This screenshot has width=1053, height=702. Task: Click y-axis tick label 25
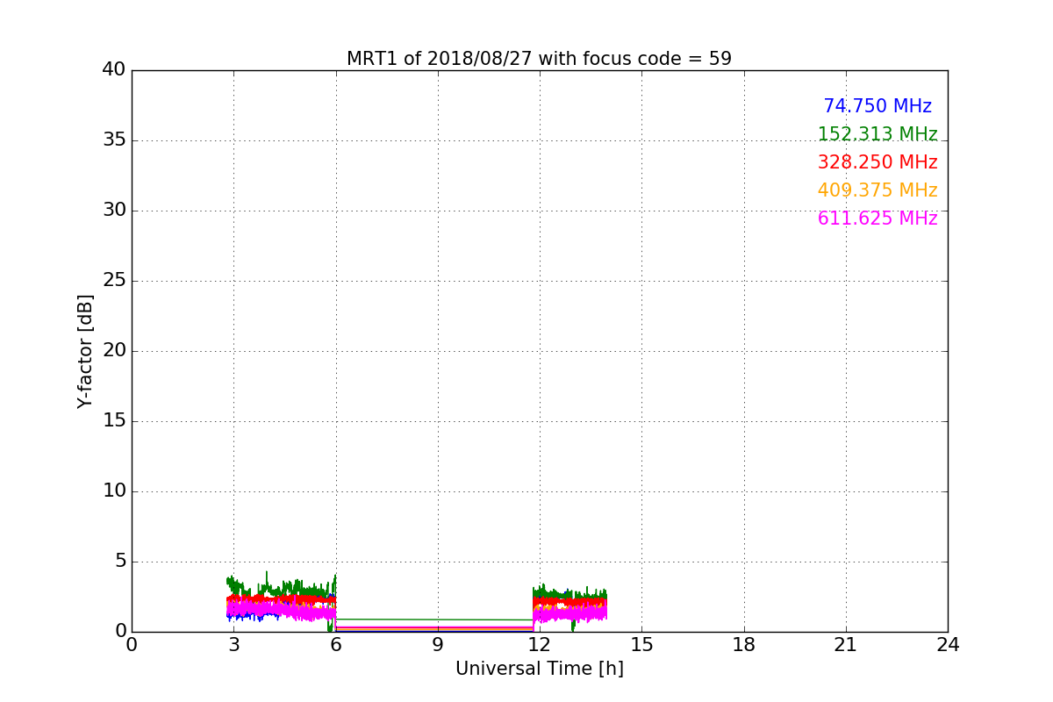coord(114,281)
